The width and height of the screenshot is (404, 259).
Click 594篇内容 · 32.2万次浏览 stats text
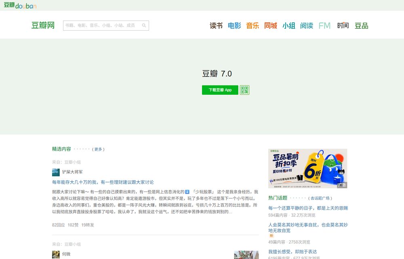tap(292, 215)
